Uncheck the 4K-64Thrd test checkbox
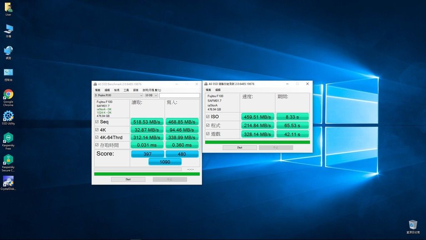The image size is (426, 240). pos(97,137)
